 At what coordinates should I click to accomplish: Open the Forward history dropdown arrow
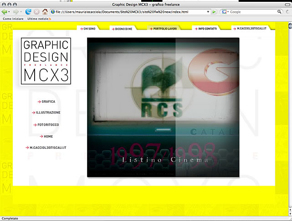[21, 12]
